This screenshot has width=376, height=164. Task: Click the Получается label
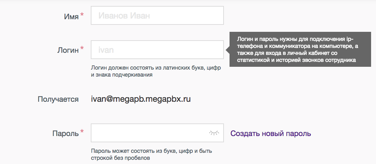click(58, 99)
